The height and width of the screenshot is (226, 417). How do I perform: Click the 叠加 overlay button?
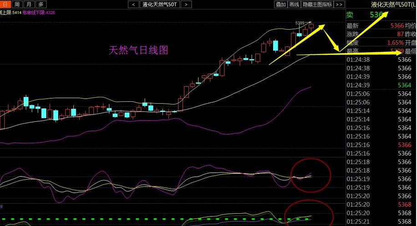point(280,4)
